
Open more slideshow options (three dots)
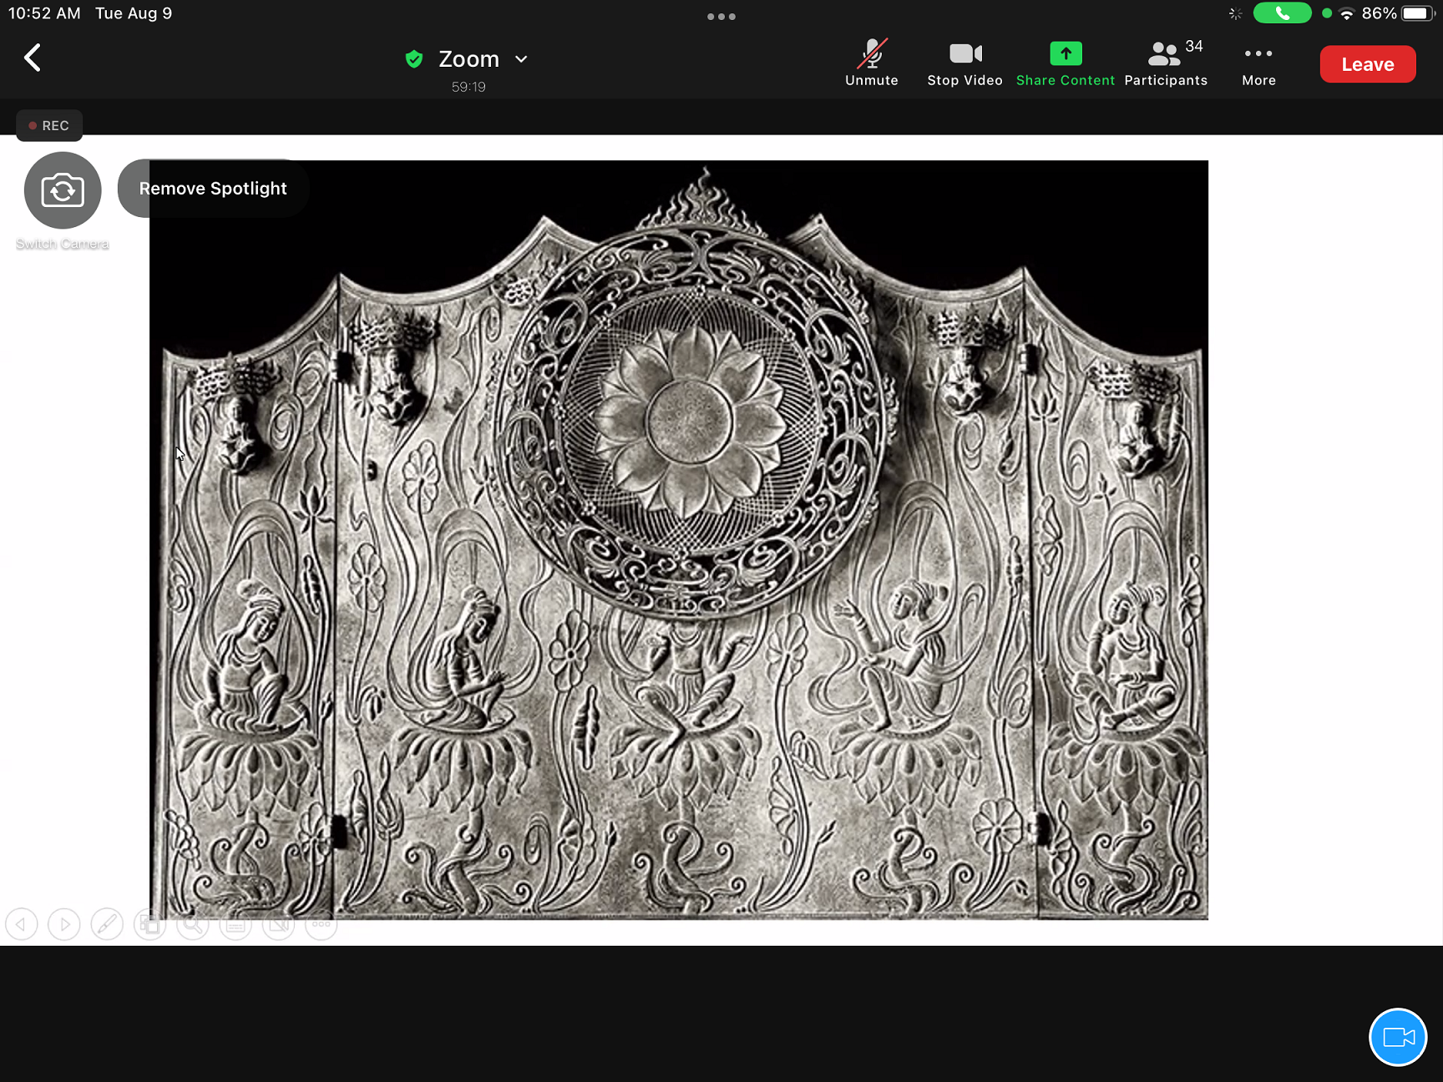[322, 924]
